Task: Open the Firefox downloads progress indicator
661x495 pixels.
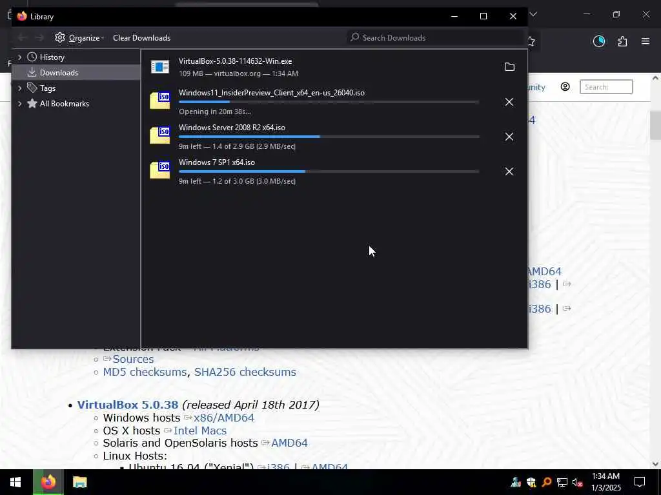Action: click(598, 41)
